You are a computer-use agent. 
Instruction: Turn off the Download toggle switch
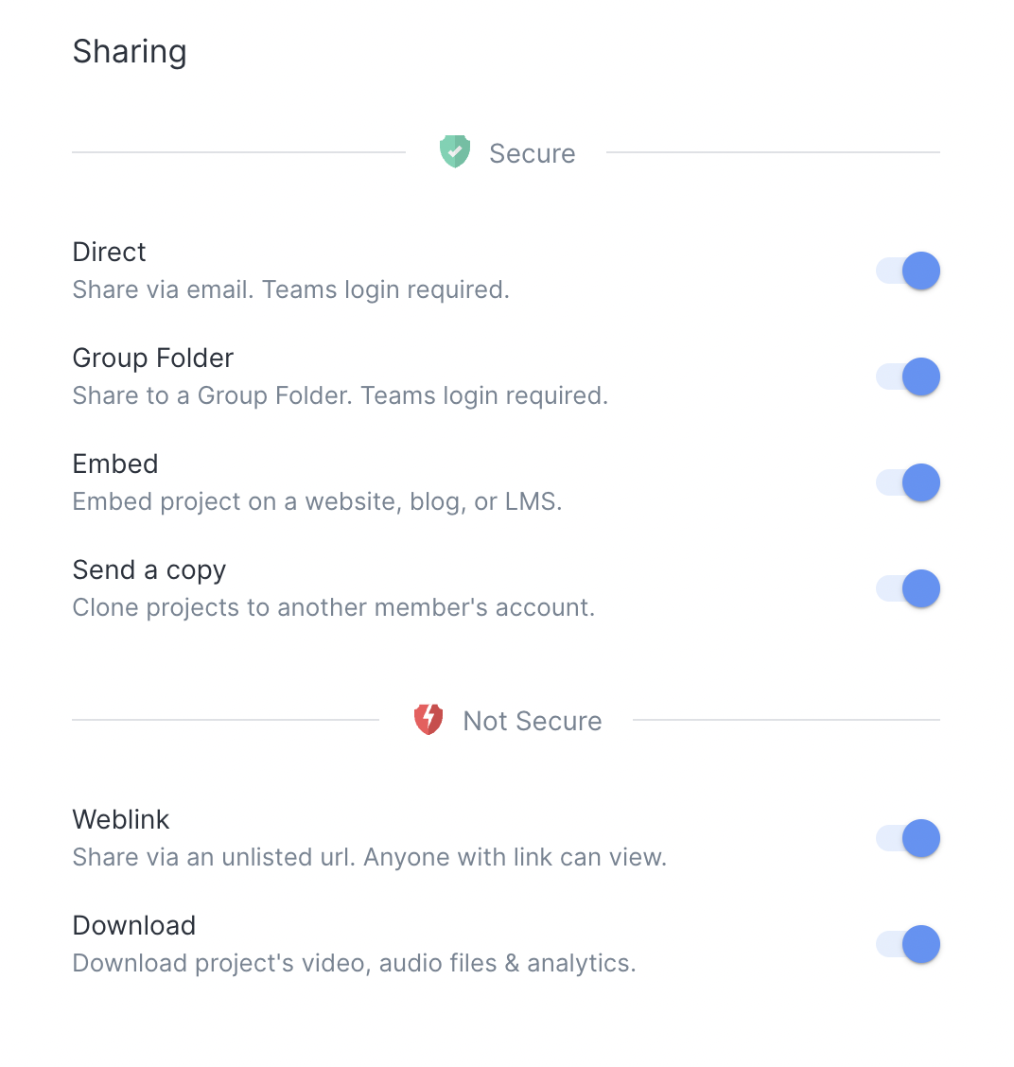point(908,945)
